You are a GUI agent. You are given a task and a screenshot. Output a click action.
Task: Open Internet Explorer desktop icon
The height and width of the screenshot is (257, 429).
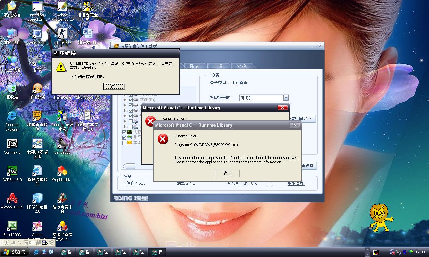[12, 120]
